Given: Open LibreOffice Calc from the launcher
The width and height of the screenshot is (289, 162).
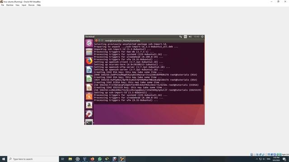Looking at the screenshot, I should (89, 79).
